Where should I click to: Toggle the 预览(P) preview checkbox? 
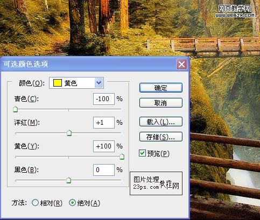click(142, 153)
